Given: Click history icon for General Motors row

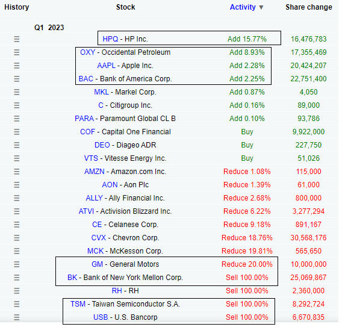Looking at the screenshot, I should point(17,264).
